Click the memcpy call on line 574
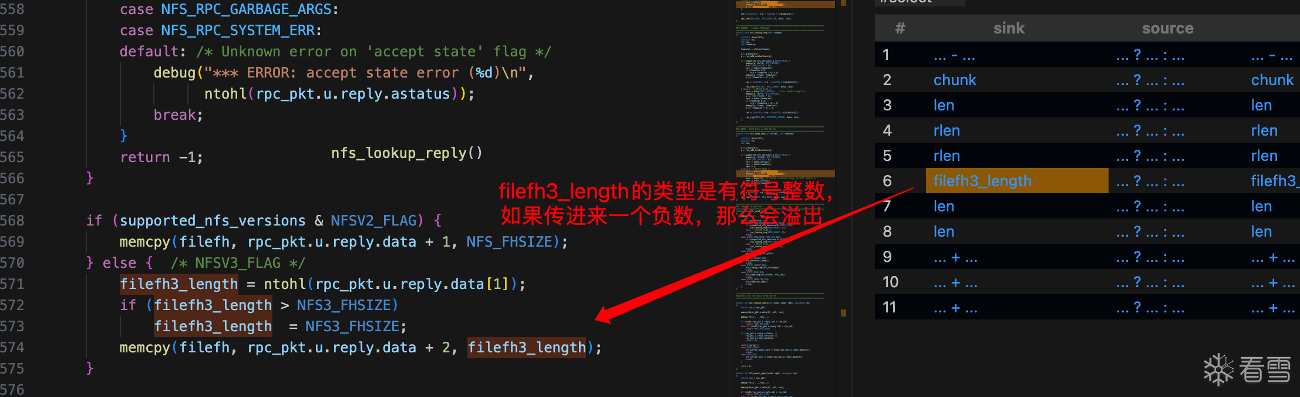The image size is (1300, 397). 144,348
